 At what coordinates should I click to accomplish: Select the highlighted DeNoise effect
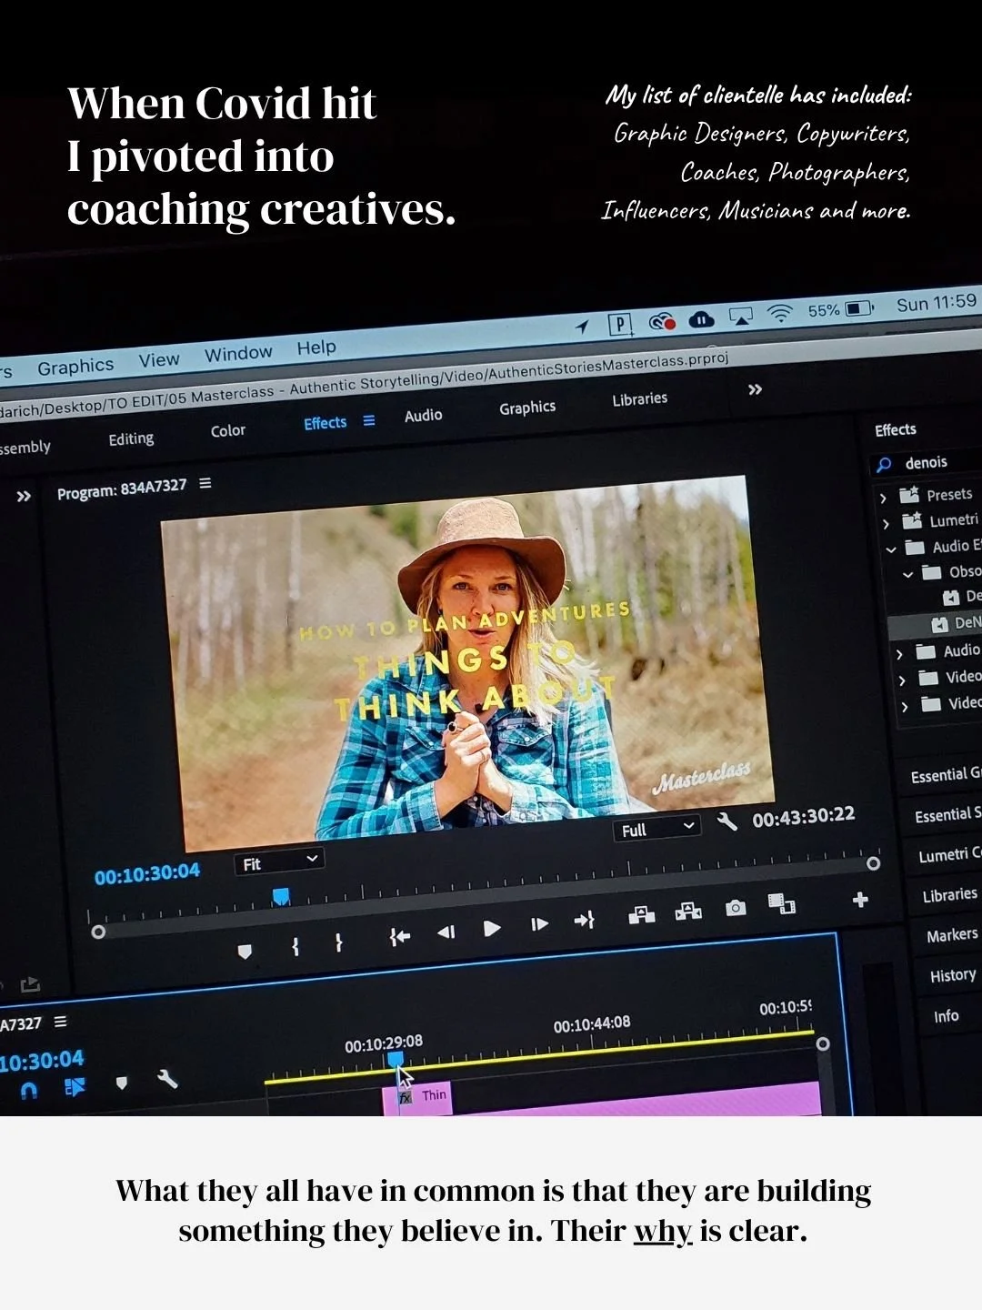coord(936,624)
